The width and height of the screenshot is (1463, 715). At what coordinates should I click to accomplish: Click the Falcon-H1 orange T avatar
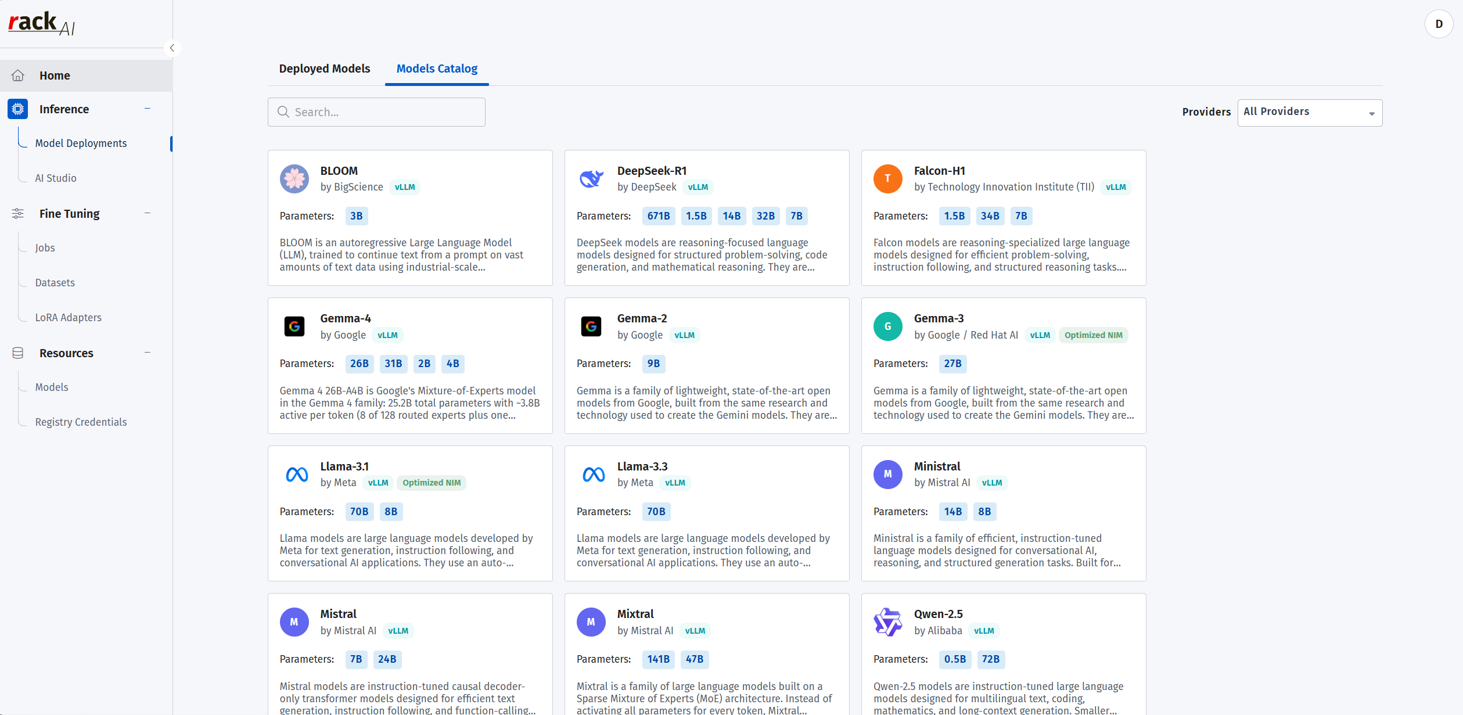point(888,179)
